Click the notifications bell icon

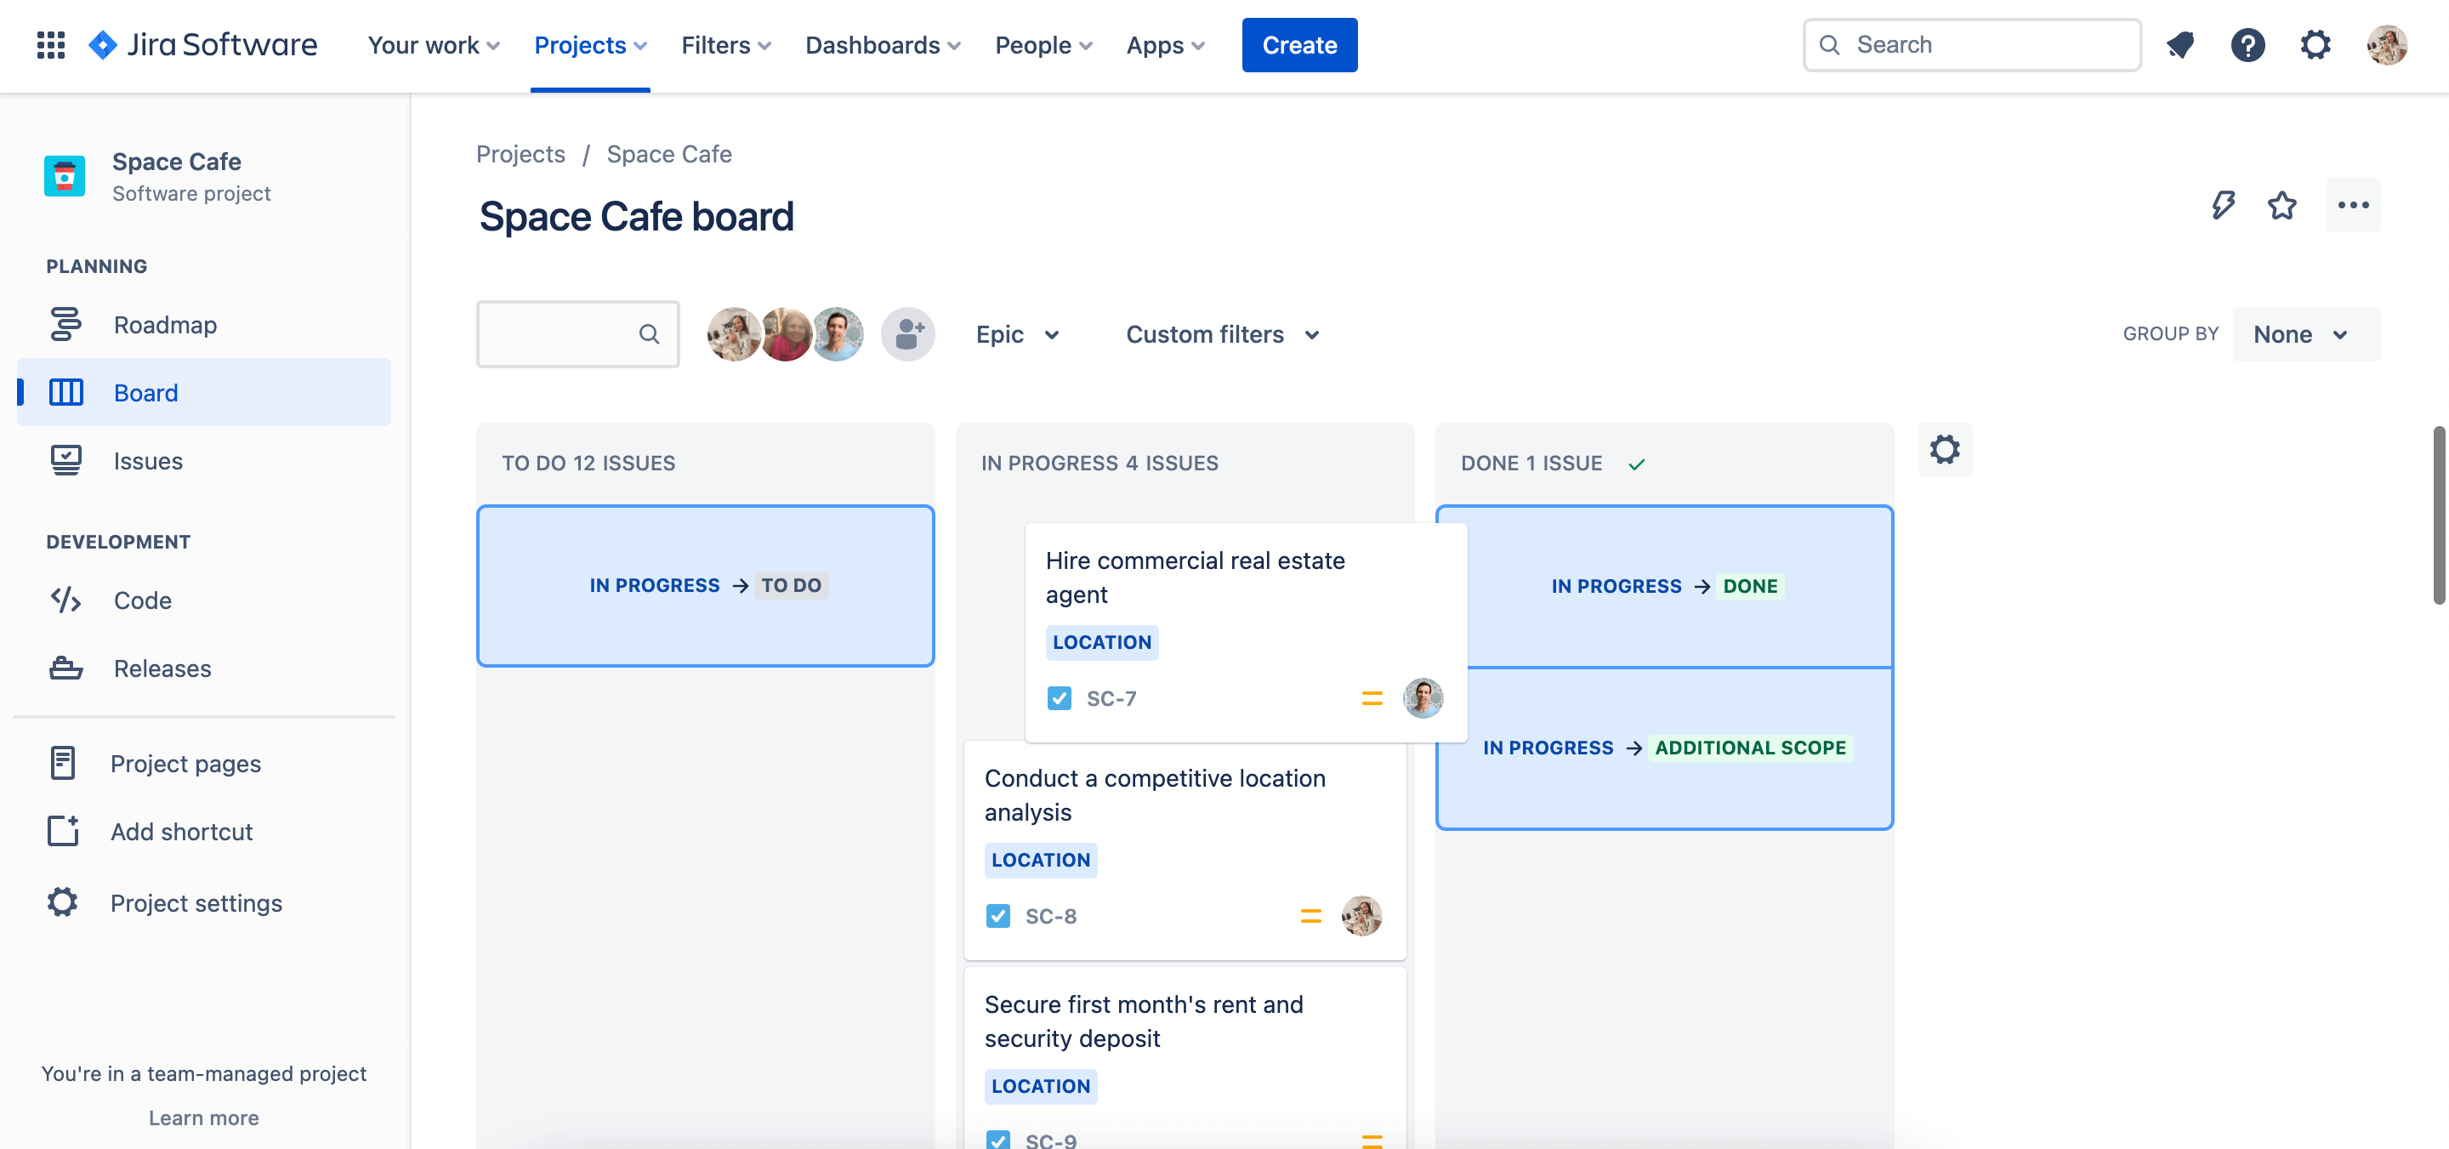tap(2180, 43)
